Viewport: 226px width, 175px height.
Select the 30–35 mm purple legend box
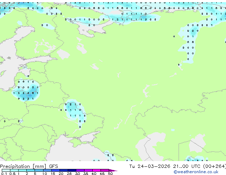click(x=80, y=170)
